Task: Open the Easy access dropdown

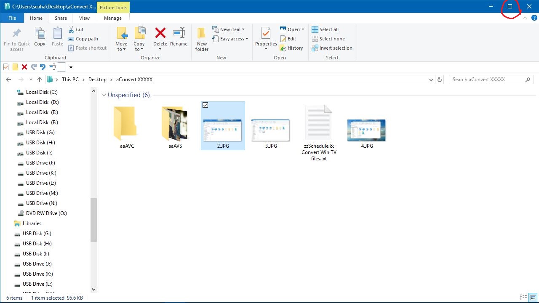Action: tap(230, 39)
